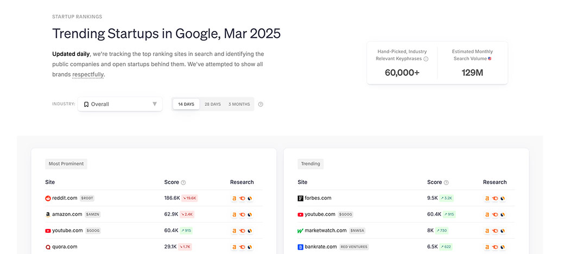Click the Industry dropdown arrow
Viewport: 570px width, 254px height.
[155, 104]
